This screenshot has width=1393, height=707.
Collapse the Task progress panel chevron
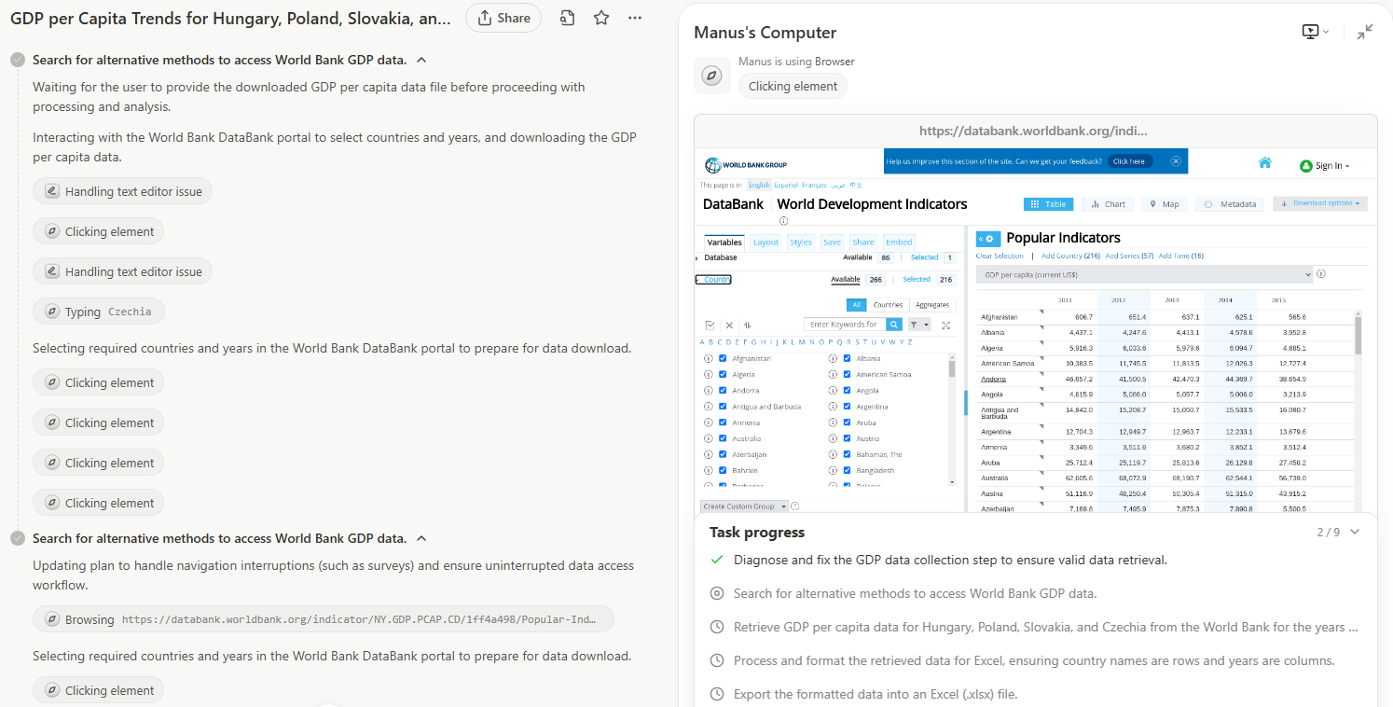1355,532
